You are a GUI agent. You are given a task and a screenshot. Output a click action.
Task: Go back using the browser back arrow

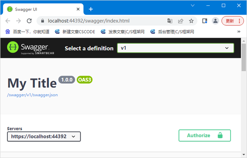point(8,21)
